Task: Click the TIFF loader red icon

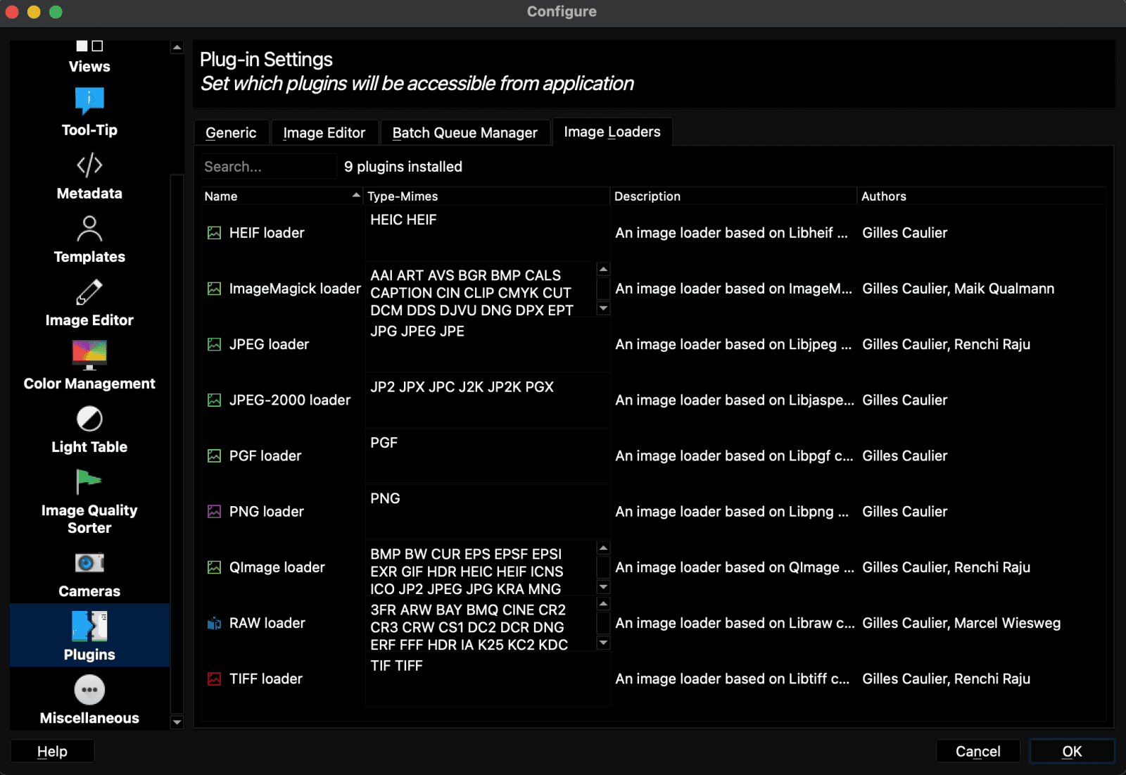Action: click(215, 679)
